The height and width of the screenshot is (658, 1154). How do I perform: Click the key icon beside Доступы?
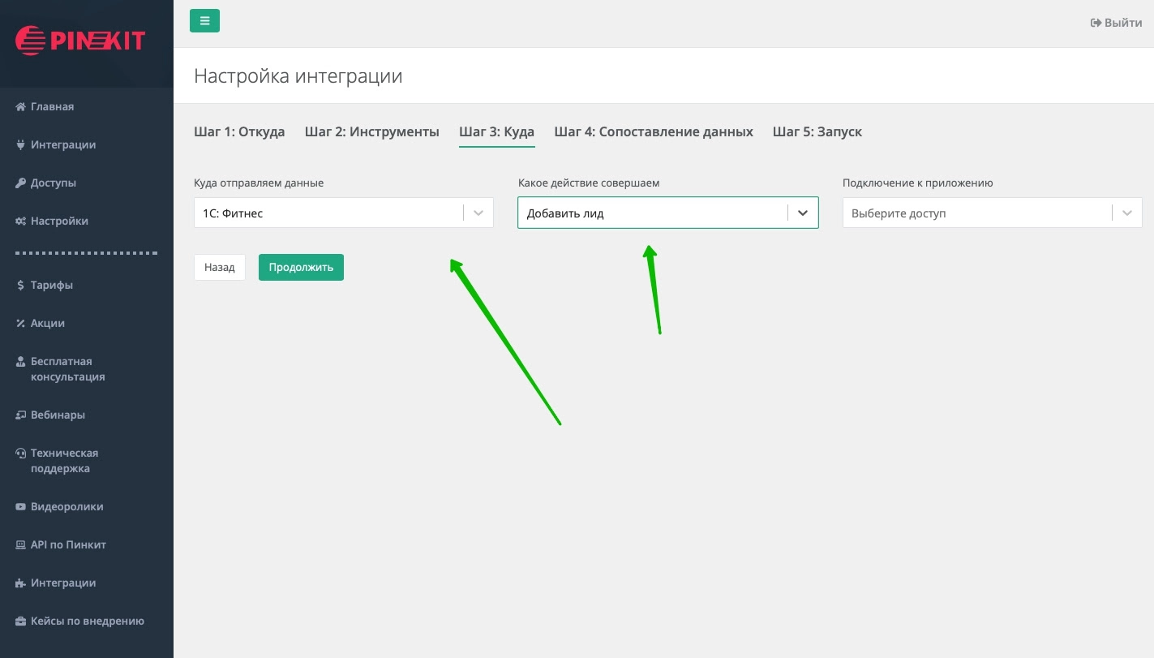tap(21, 183)
